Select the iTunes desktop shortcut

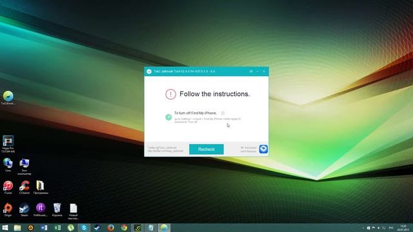[8, 188]
